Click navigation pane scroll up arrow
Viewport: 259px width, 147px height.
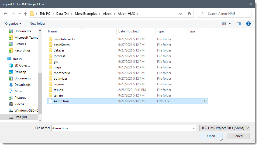(40, 30)
